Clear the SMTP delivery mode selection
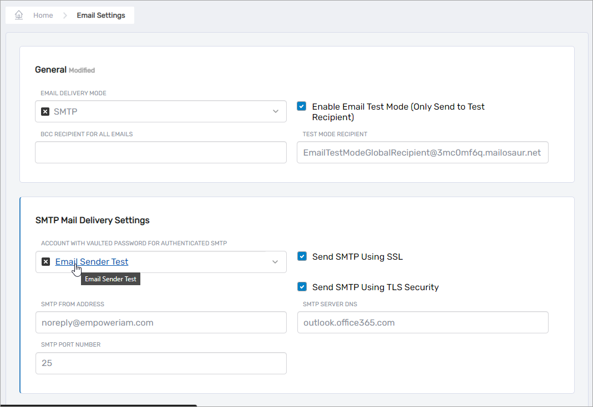Image resolution: width=593 pixels, height=407 pixels. tap(45, 111)
